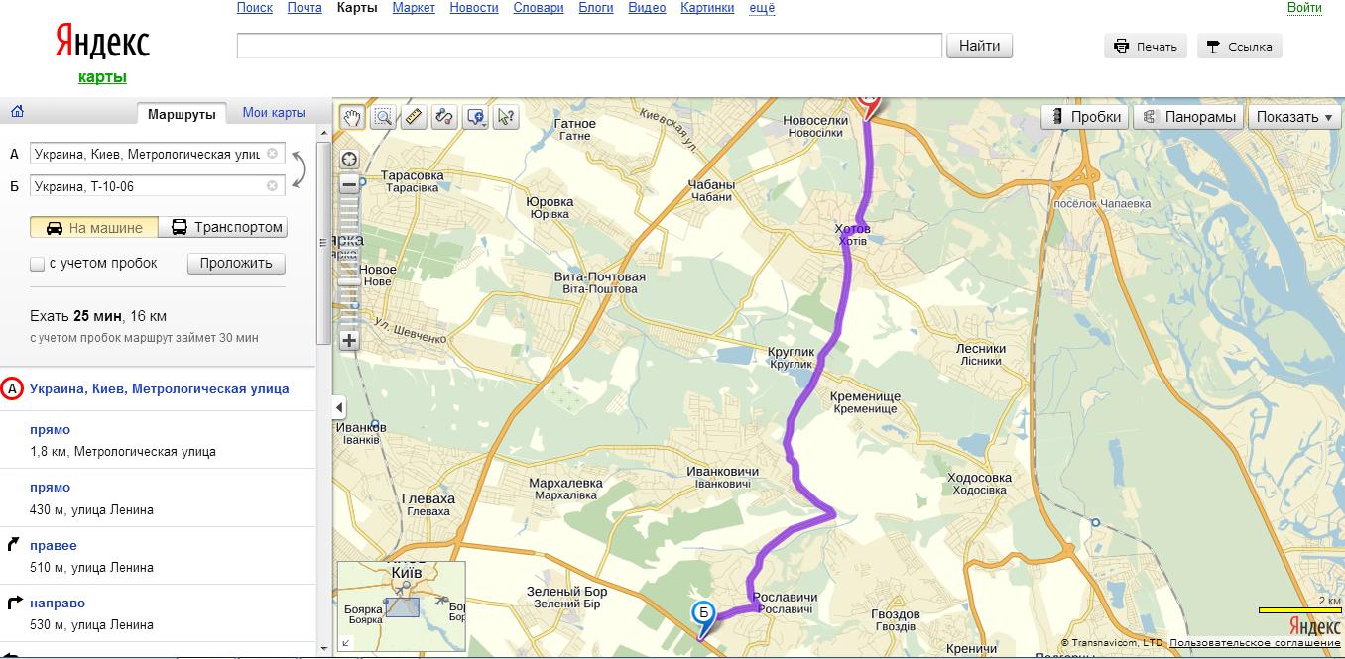Click the traffic light icon in 'Пробки'
Viewport: 1345px width, 659px height.
(x=1057, y=117)
